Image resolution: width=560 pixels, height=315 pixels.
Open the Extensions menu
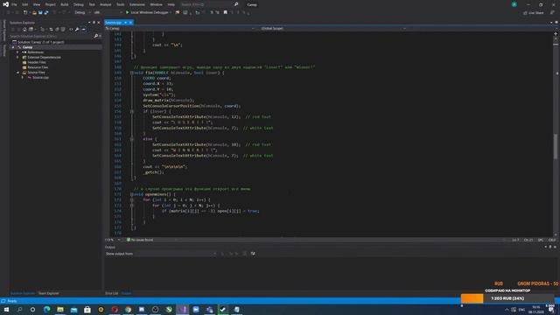coord(137,4)
